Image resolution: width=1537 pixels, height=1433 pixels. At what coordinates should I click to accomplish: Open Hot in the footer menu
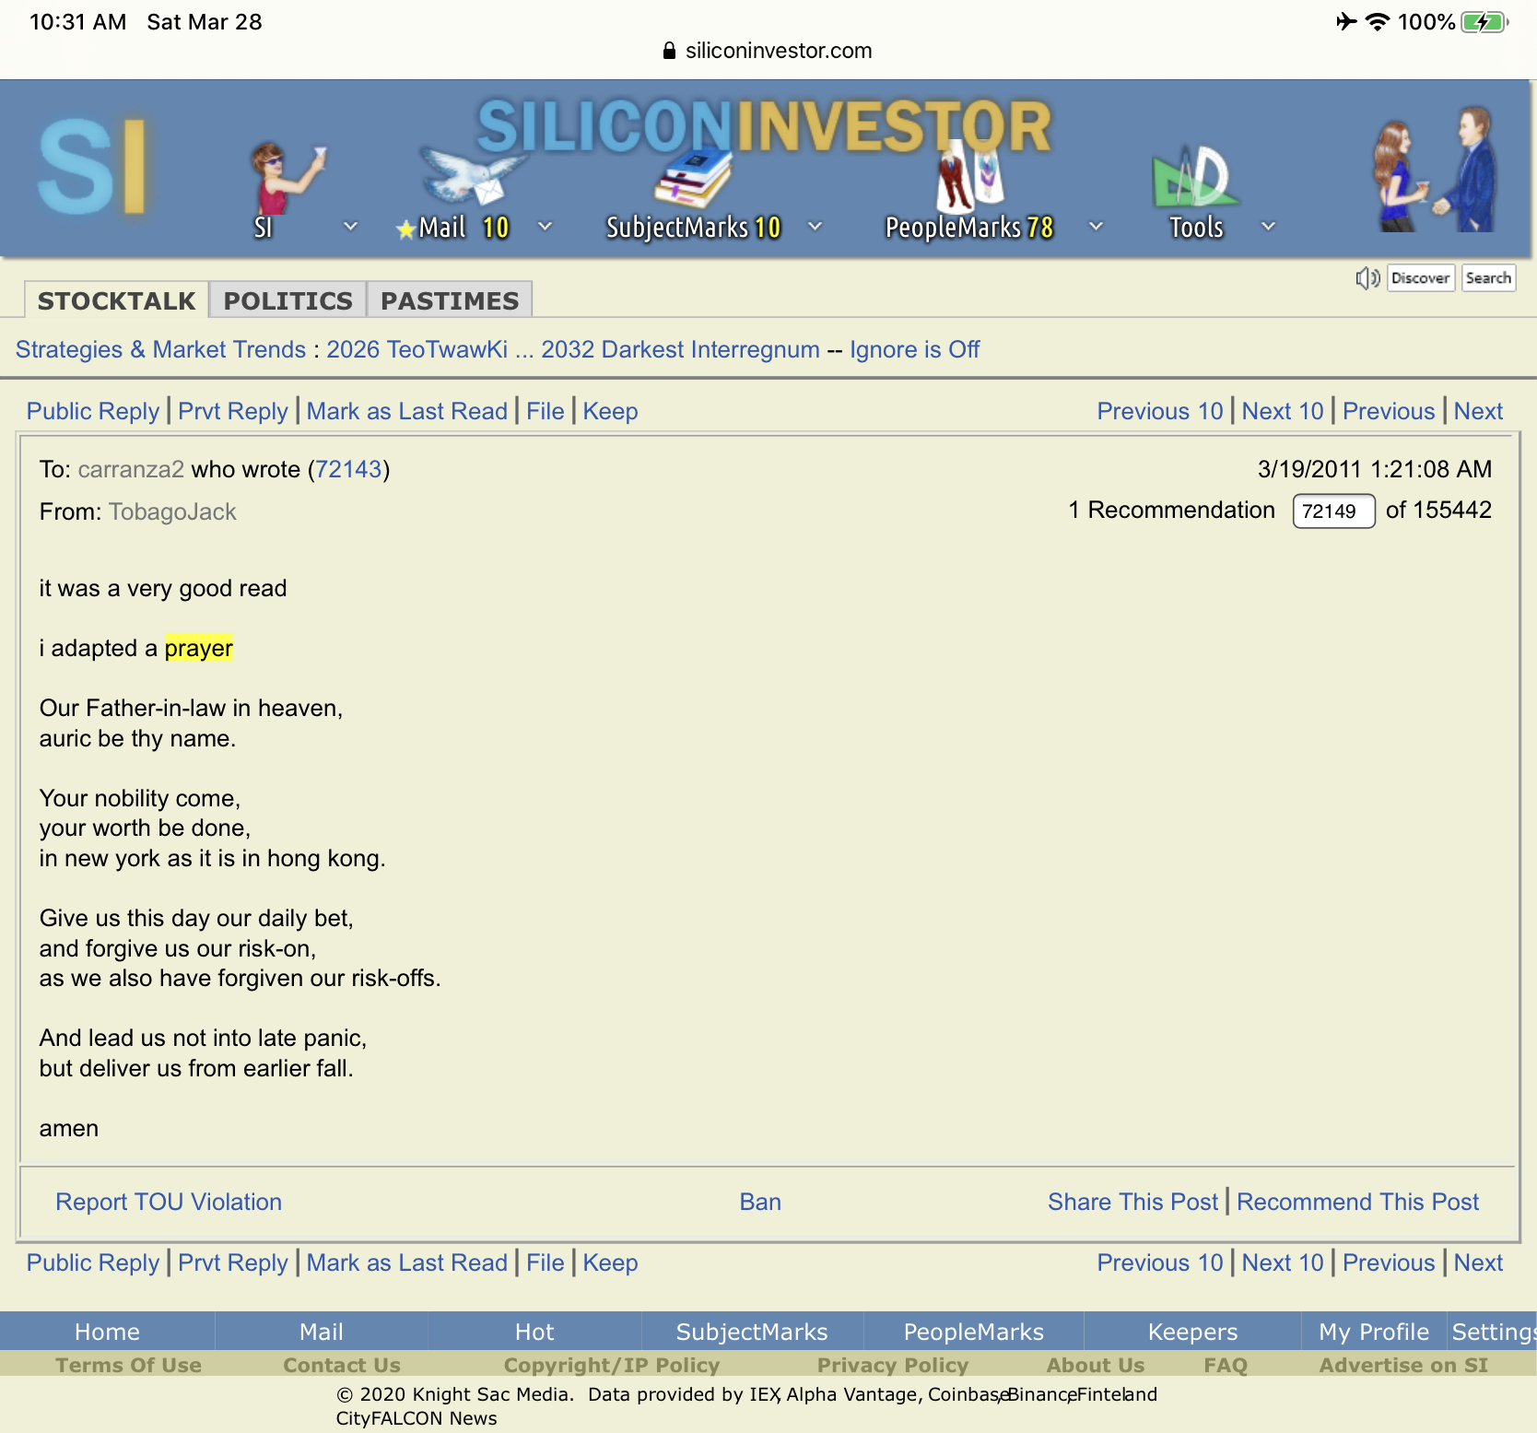(534, 1332)
